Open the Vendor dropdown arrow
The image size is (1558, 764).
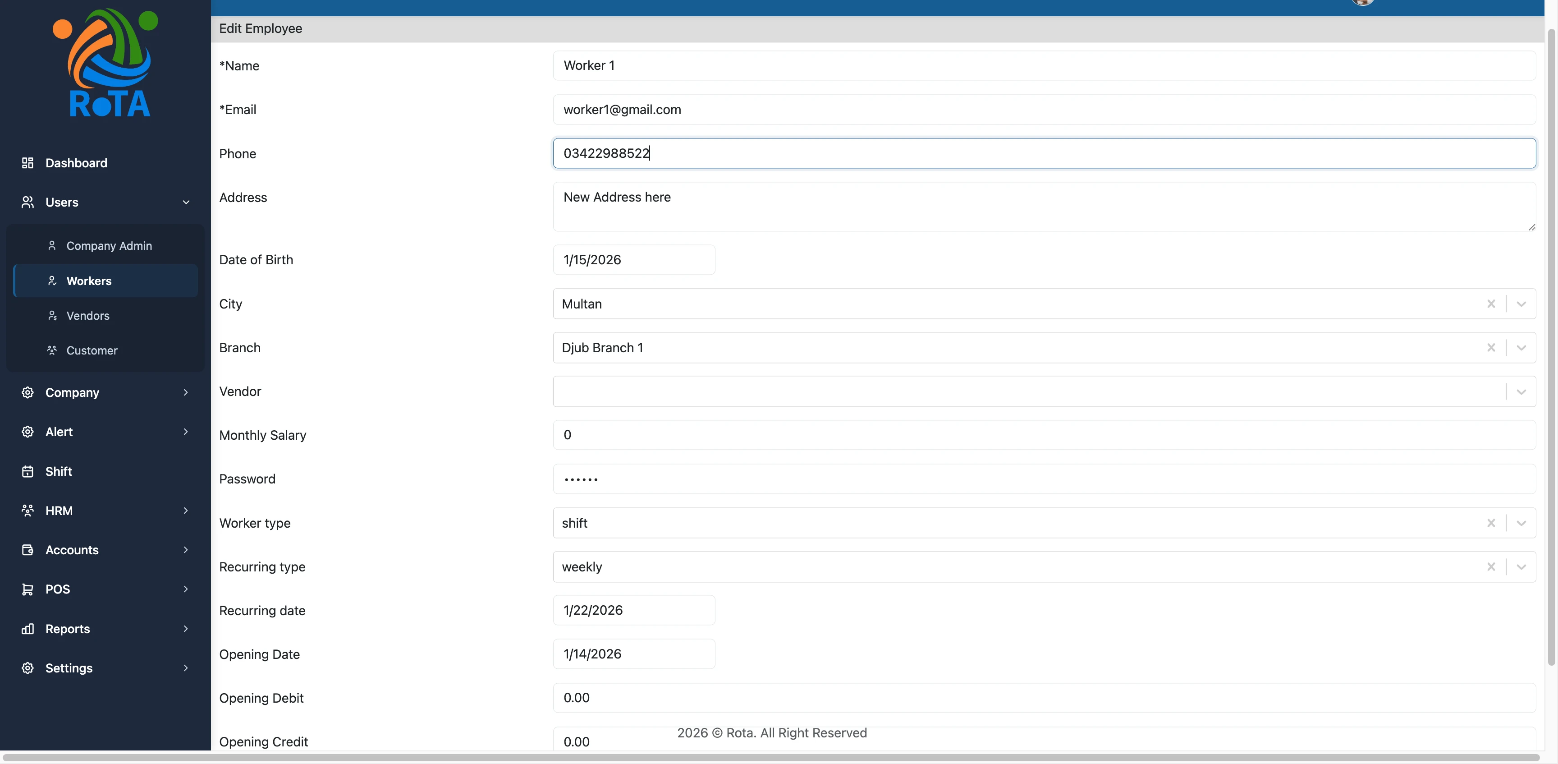1521,392
